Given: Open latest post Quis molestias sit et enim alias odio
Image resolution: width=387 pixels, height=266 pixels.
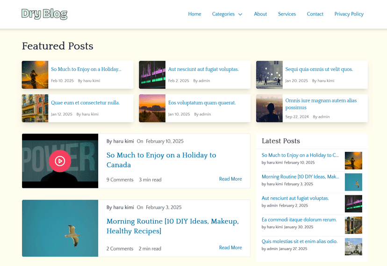Looking at the screenshot, I should (x=300, y=241).
